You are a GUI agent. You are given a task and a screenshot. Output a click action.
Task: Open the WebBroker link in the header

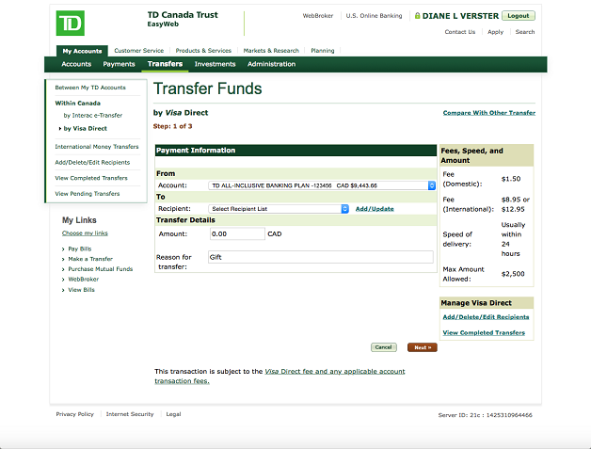[x=318, y=16]
